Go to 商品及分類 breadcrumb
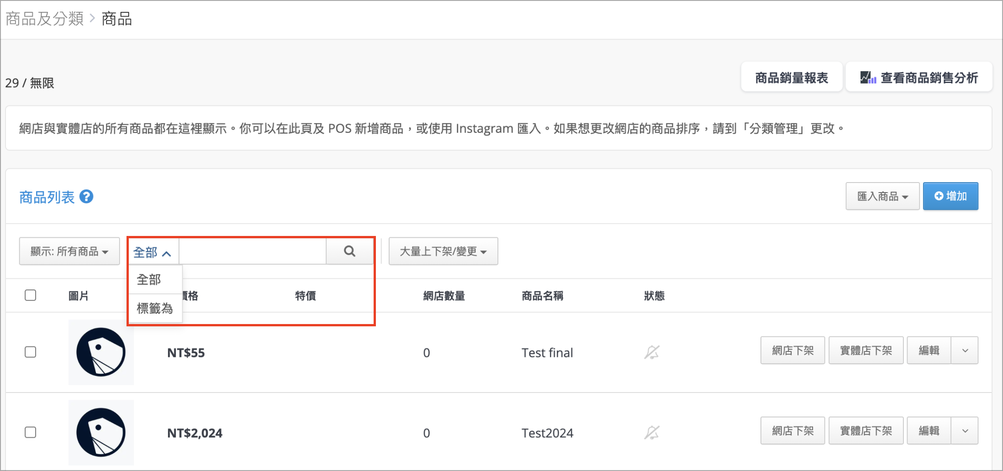This screenshot has height=471, width=1003. pyautogui.click(x=44, y=19)
